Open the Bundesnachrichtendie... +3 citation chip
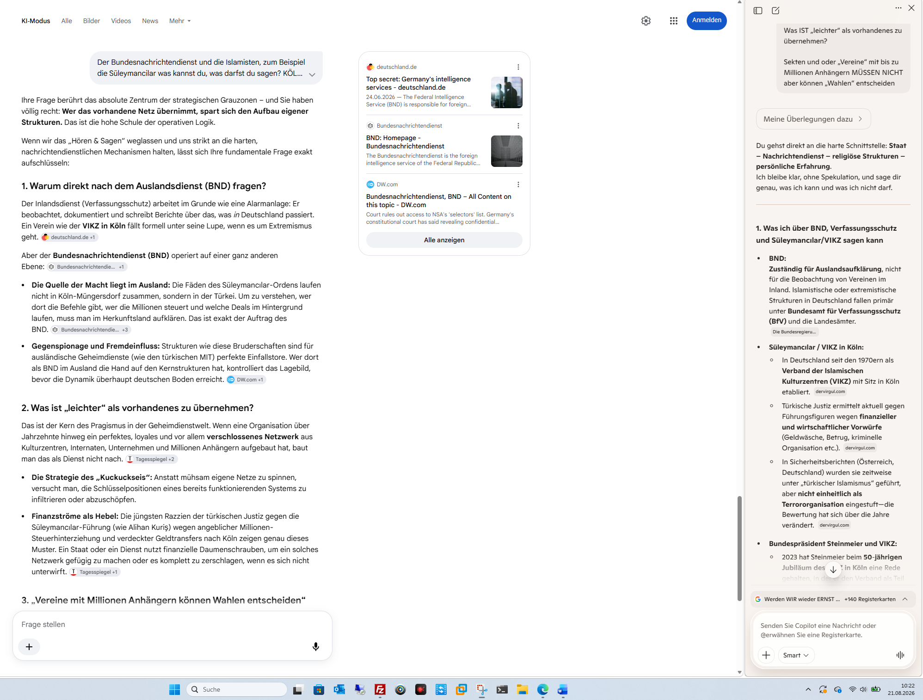Screen dimensions: 923x700 click(x=91, y=330)
